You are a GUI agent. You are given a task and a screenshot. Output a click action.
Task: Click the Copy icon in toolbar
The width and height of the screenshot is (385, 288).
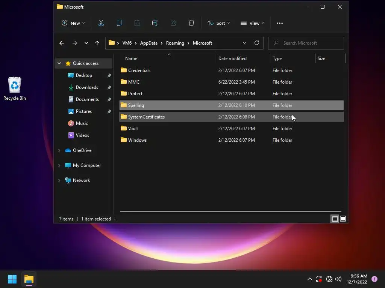click(119, 23)
